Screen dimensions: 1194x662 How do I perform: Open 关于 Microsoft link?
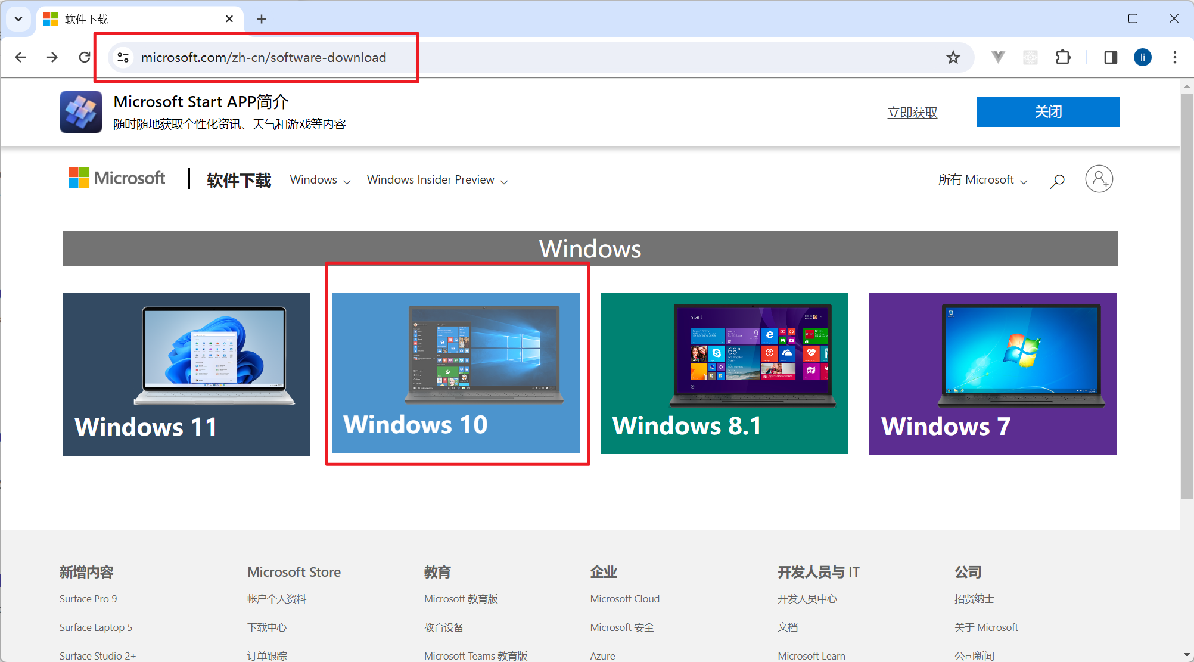point(987,627)
